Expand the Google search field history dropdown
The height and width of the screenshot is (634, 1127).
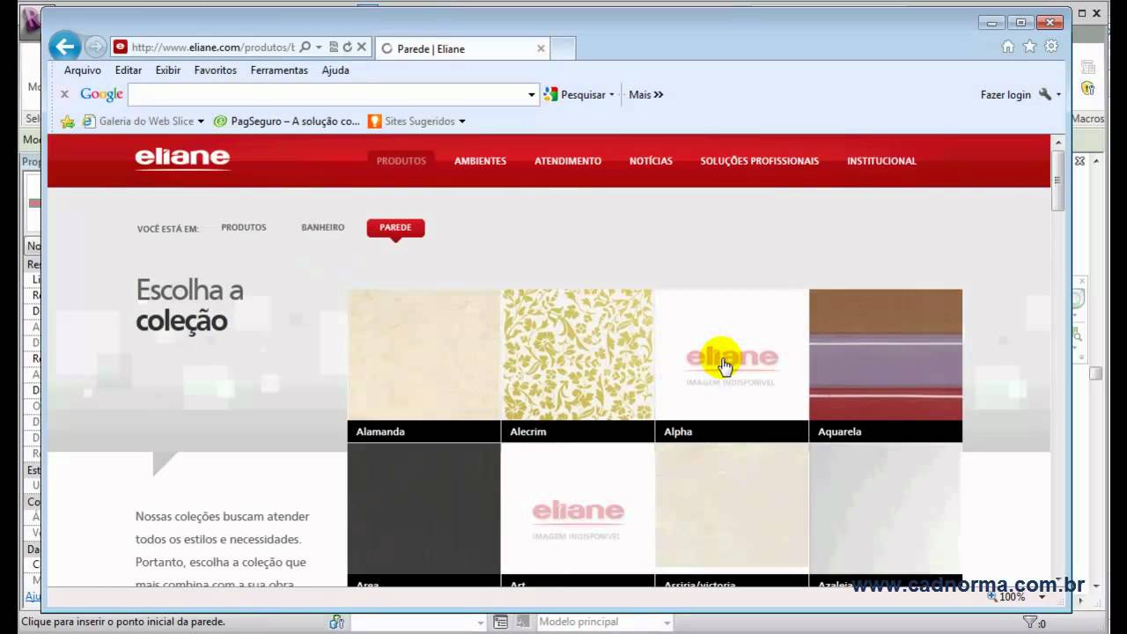pyautogui.click(x=532, y=94)
